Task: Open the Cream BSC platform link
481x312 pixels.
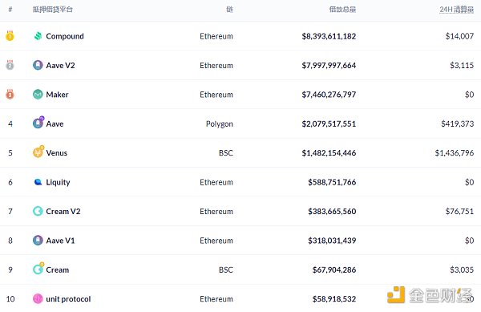Action: coord(58,269)
